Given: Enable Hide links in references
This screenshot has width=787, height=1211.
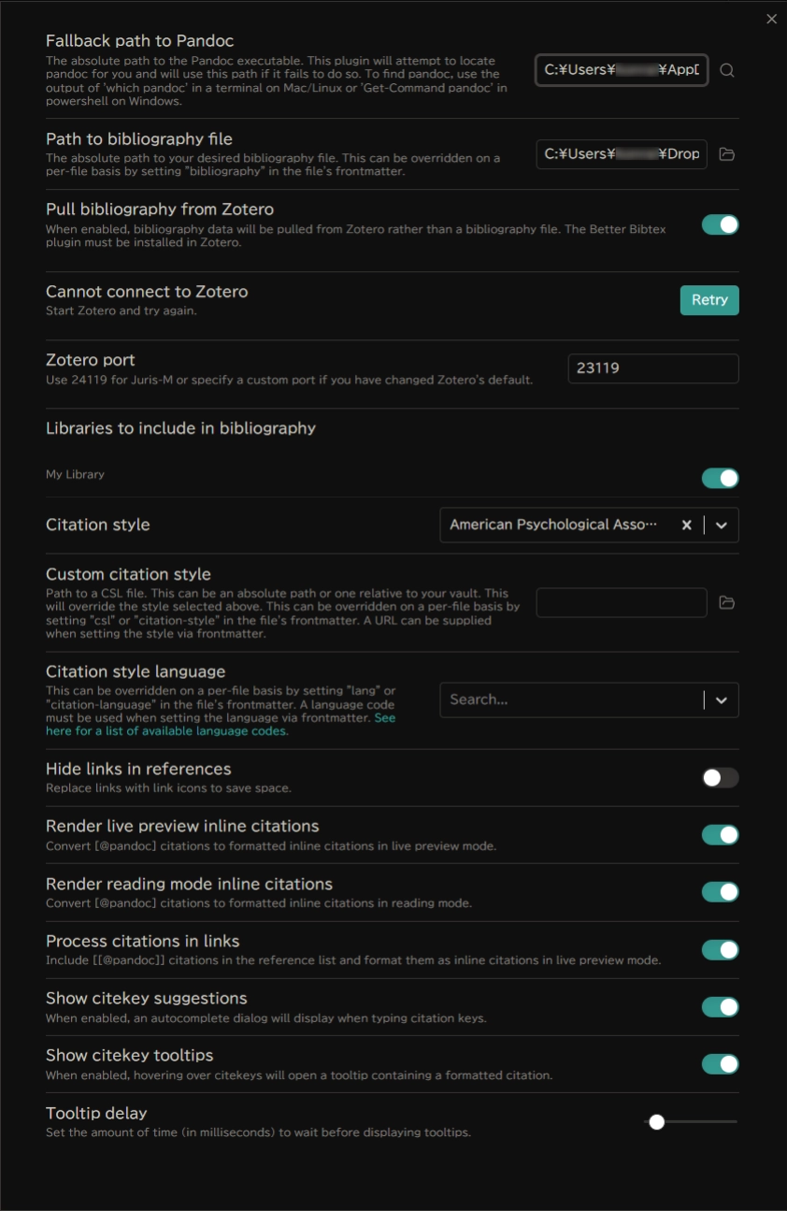Looking at the screenshot, I should 720,778.
